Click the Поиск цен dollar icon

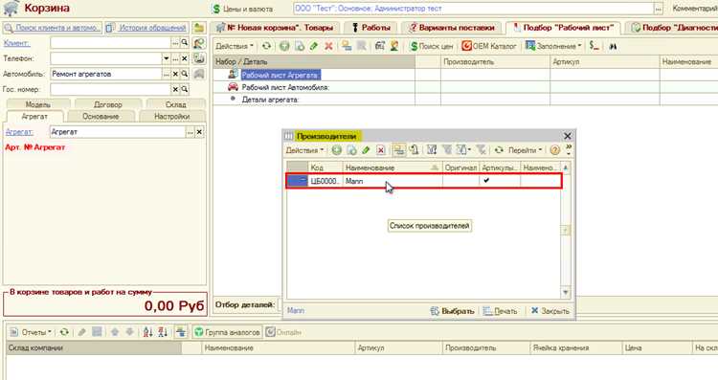(x=414, y=46)
